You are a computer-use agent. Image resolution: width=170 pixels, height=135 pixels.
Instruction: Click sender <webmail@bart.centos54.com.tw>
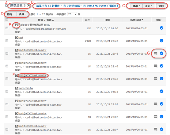coord(46,29)
